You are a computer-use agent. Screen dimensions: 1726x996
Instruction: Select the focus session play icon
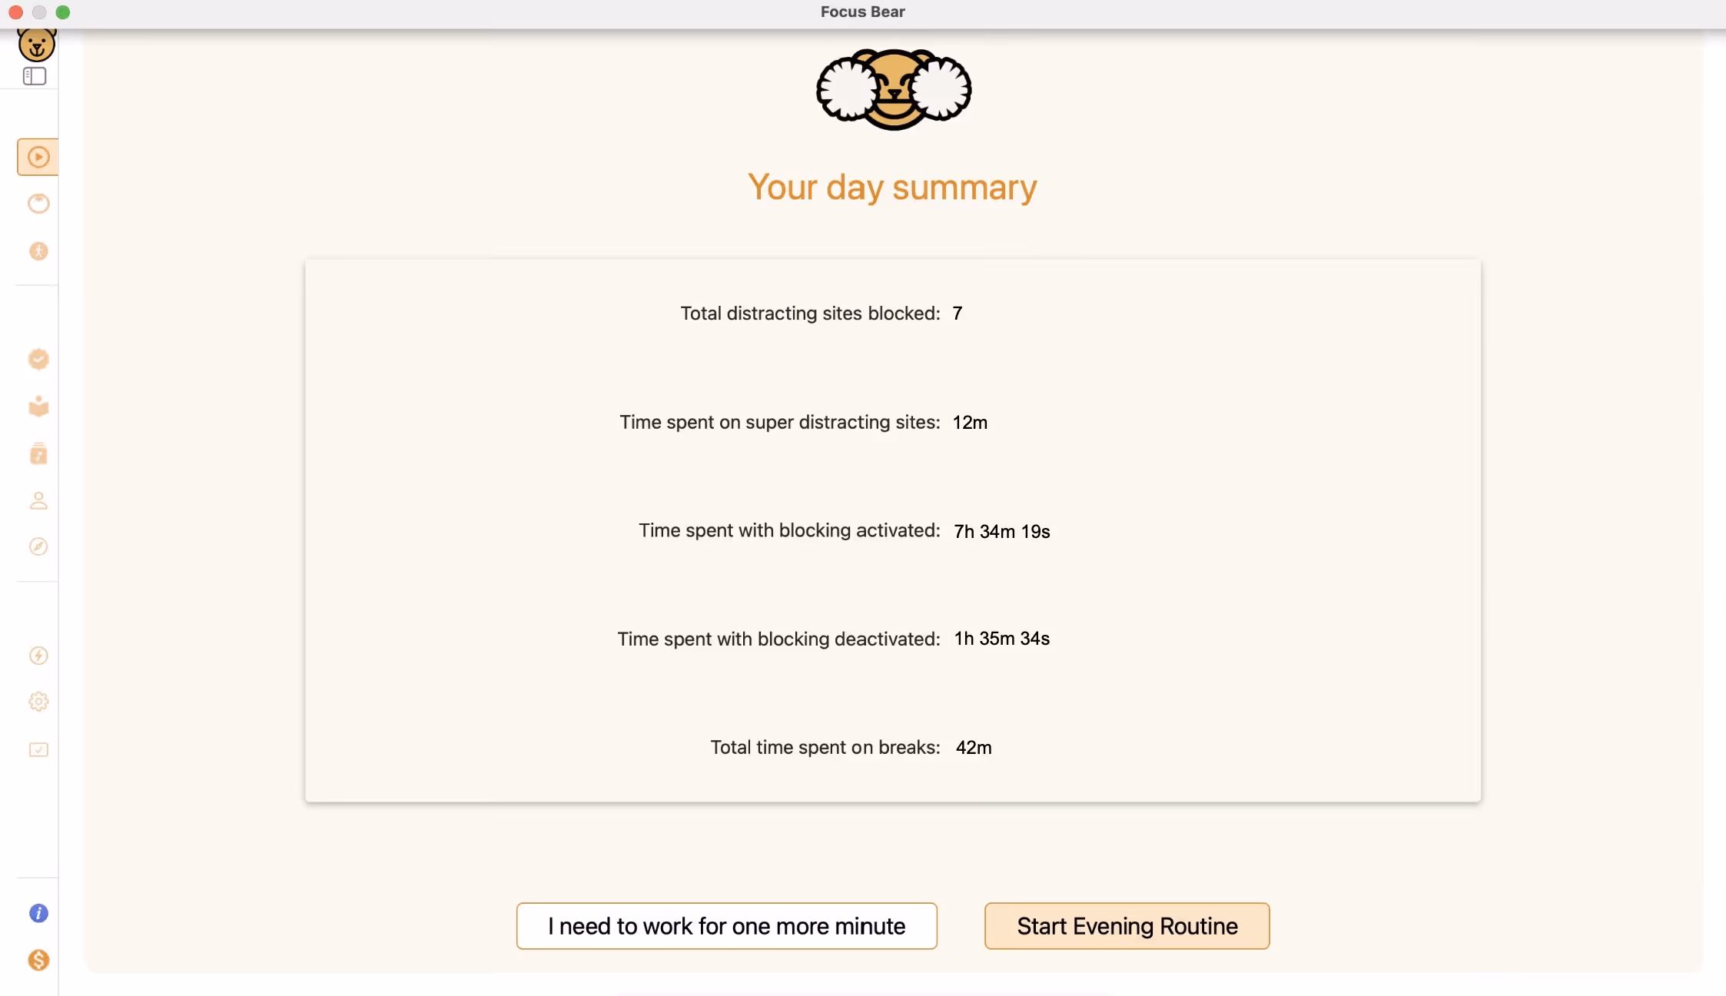click(38, 156)
